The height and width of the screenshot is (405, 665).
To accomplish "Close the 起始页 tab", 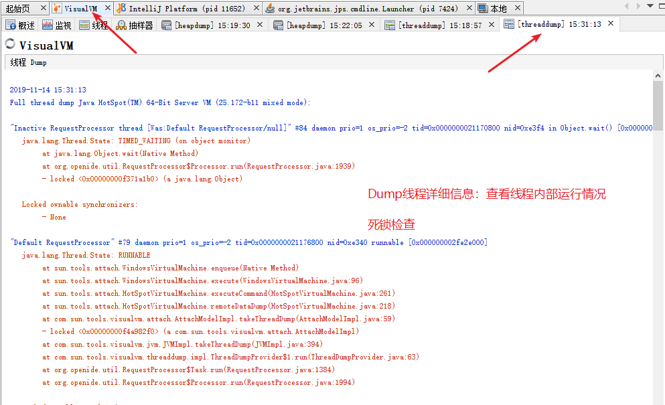I will click(x=44, y=8).
